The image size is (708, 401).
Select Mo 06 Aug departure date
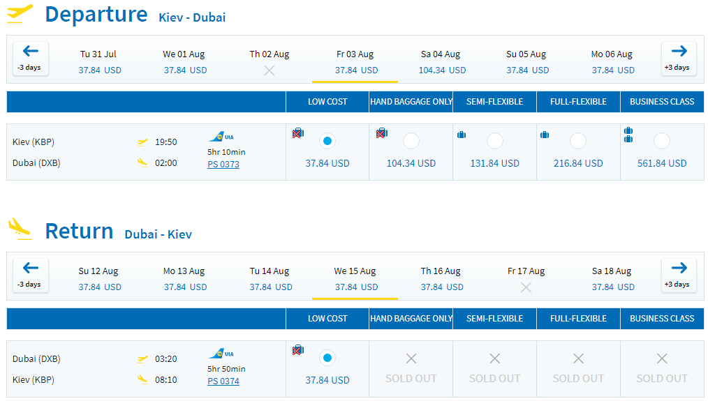point(612,62)
